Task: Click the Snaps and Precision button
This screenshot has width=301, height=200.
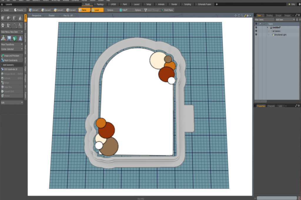Action: (12, 56)
